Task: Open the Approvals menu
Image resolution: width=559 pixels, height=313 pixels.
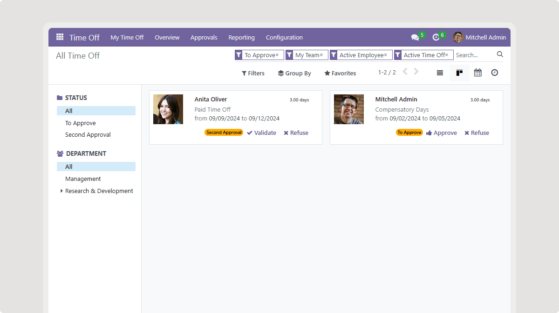Action: click(x=204, y=38)
